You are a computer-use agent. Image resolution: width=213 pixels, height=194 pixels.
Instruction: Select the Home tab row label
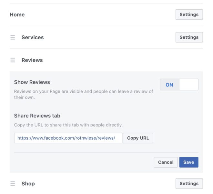pyautogui.click(x=17, y=14)
